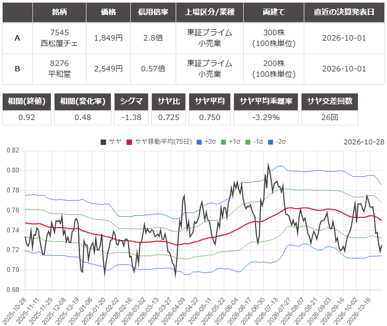Toggle the -1σ legend item
Image resolution: width=387 pixels, height=326 pixels.
pos(254,142)
